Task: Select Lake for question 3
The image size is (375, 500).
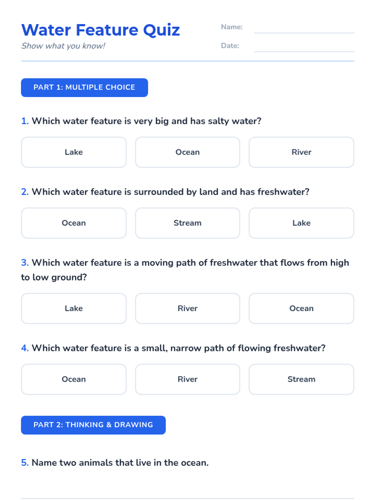Action: coord(74,308)
